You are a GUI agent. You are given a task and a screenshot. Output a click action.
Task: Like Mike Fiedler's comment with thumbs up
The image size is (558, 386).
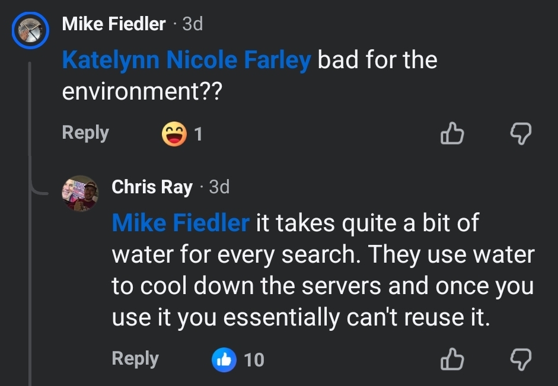click(451, 135)
